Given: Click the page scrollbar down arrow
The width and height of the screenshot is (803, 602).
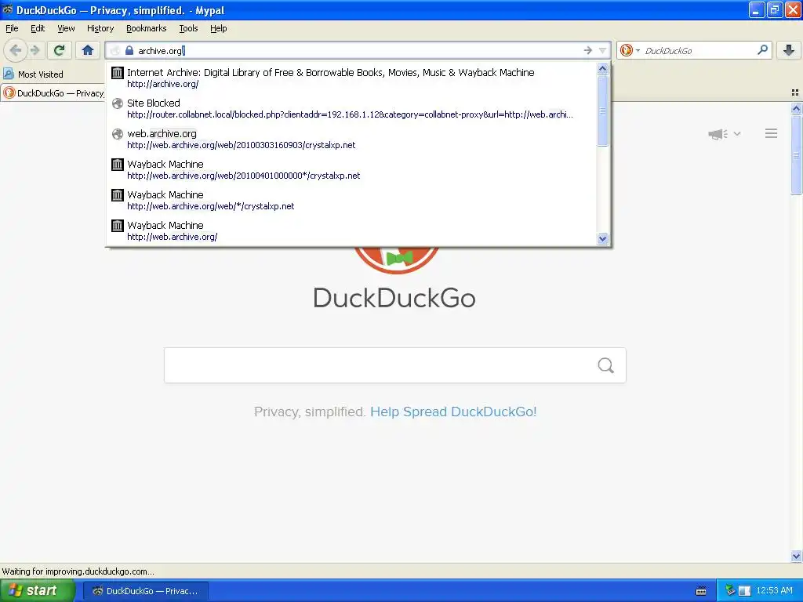Looking at the screenshot, I should point(796,556).
